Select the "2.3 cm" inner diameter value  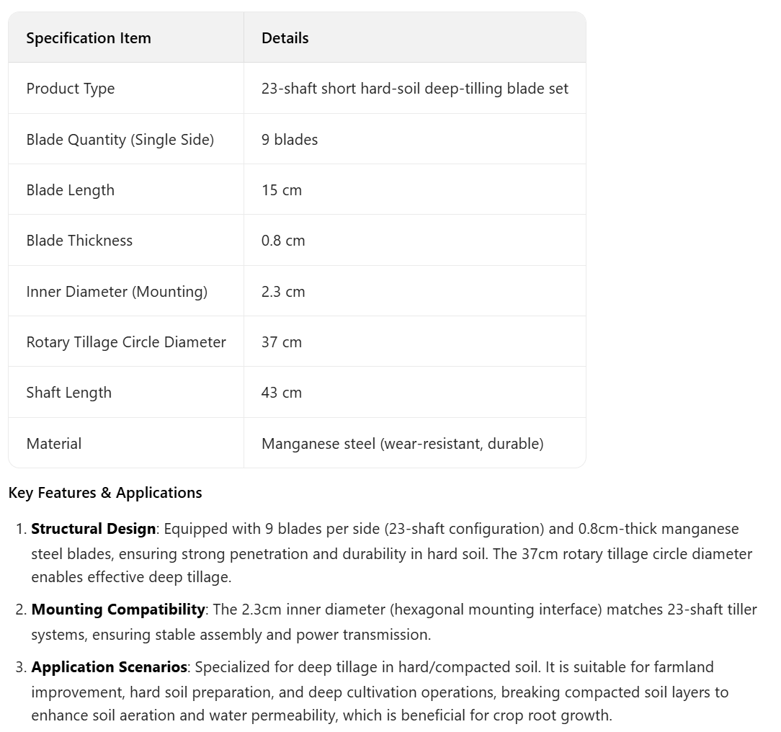[283, 292]
